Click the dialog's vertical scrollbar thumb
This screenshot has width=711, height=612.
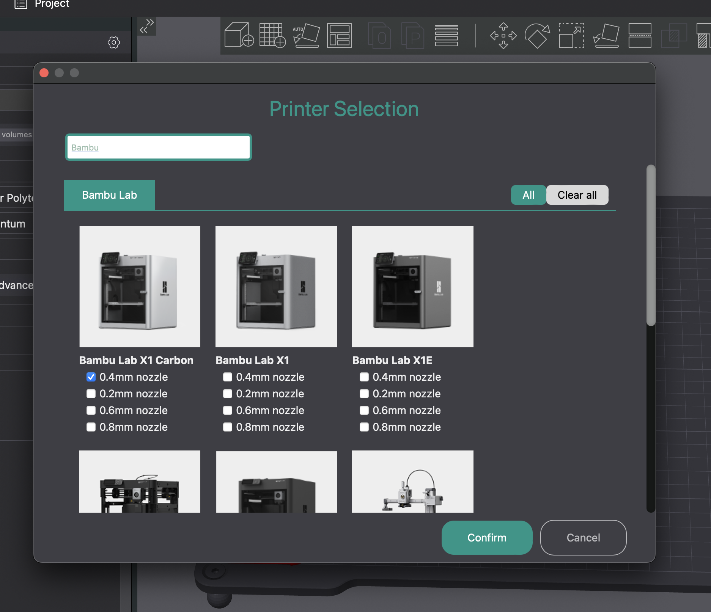pos(651,245)
